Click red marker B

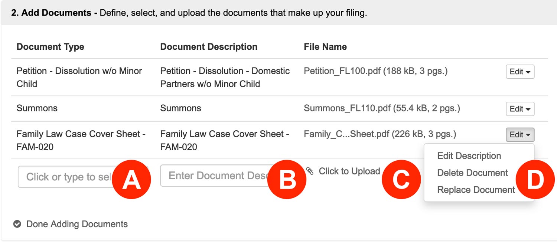(287, 180)
